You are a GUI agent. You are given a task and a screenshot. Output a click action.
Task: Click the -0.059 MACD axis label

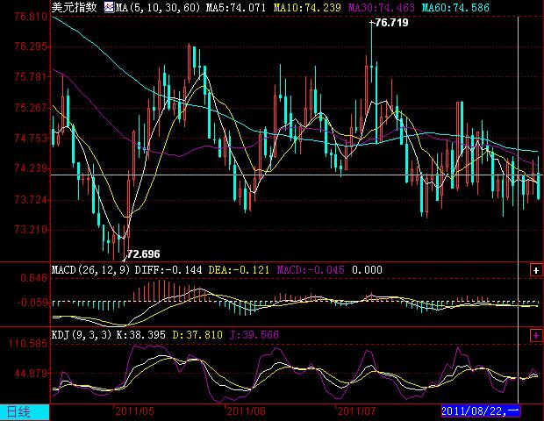tap(32, 303)
